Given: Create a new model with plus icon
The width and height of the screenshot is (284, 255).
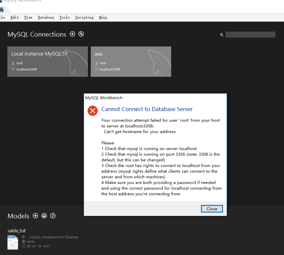Looking at the screenshot, I should coord(35,216).
